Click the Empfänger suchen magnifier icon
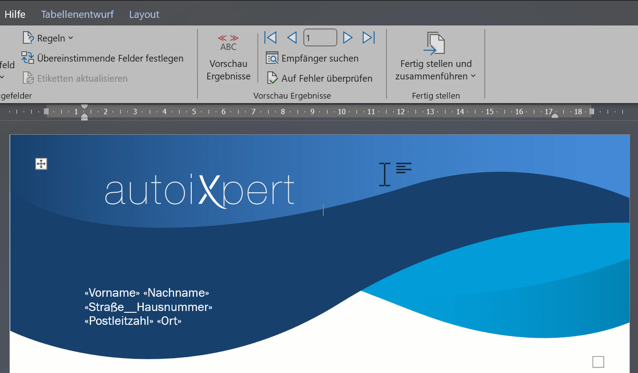 click(272, 58)
